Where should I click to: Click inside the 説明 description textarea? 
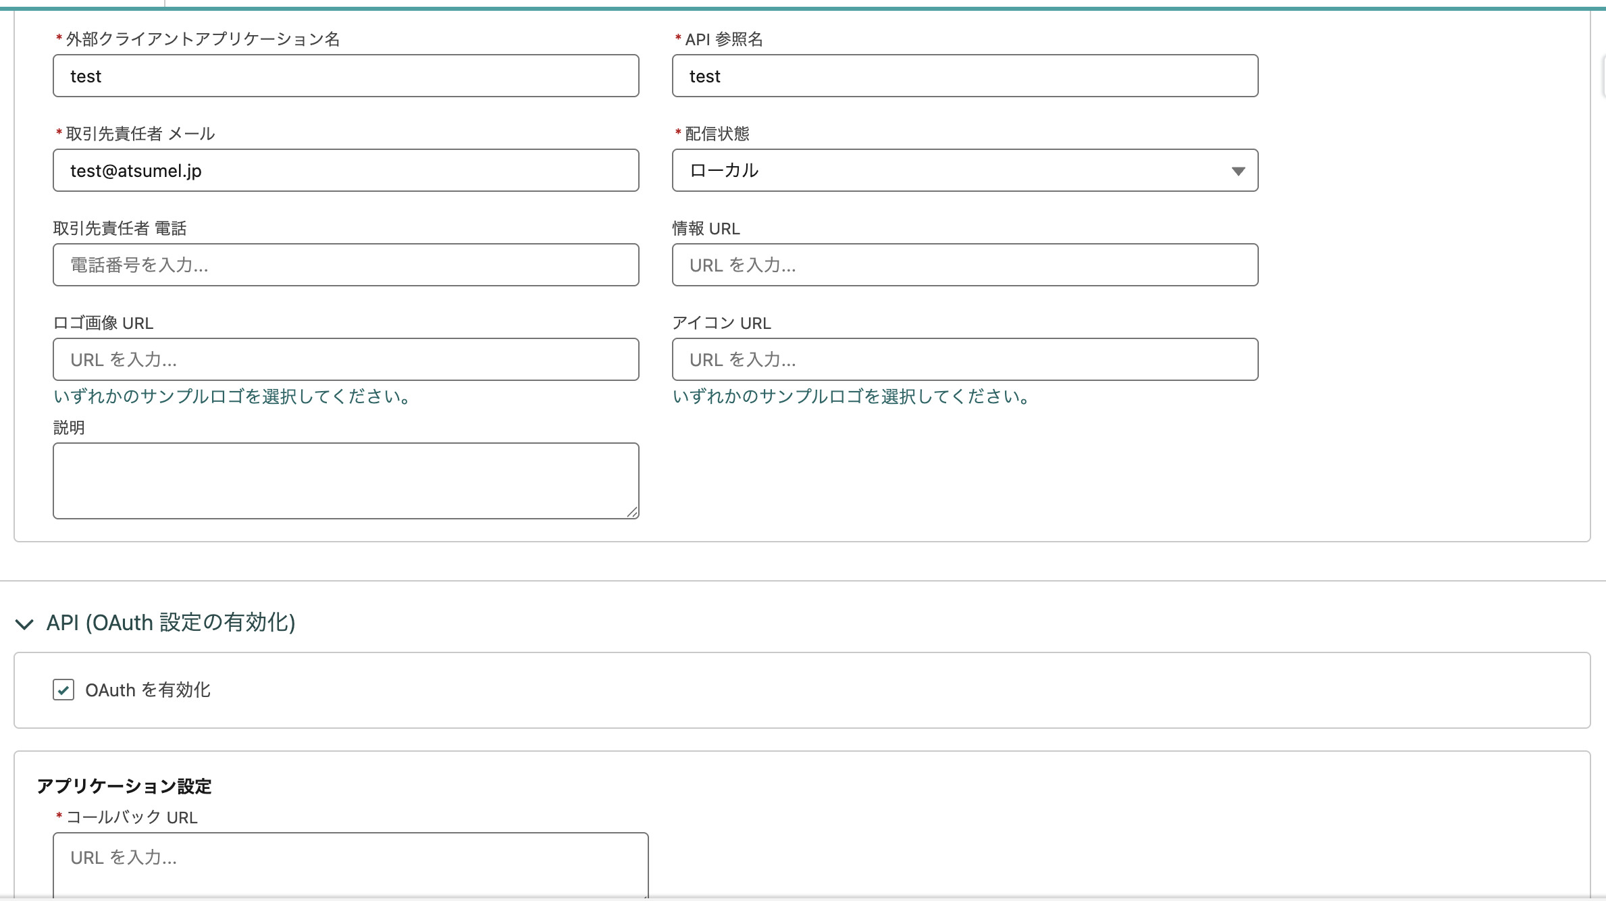click(x=346, y=480)
